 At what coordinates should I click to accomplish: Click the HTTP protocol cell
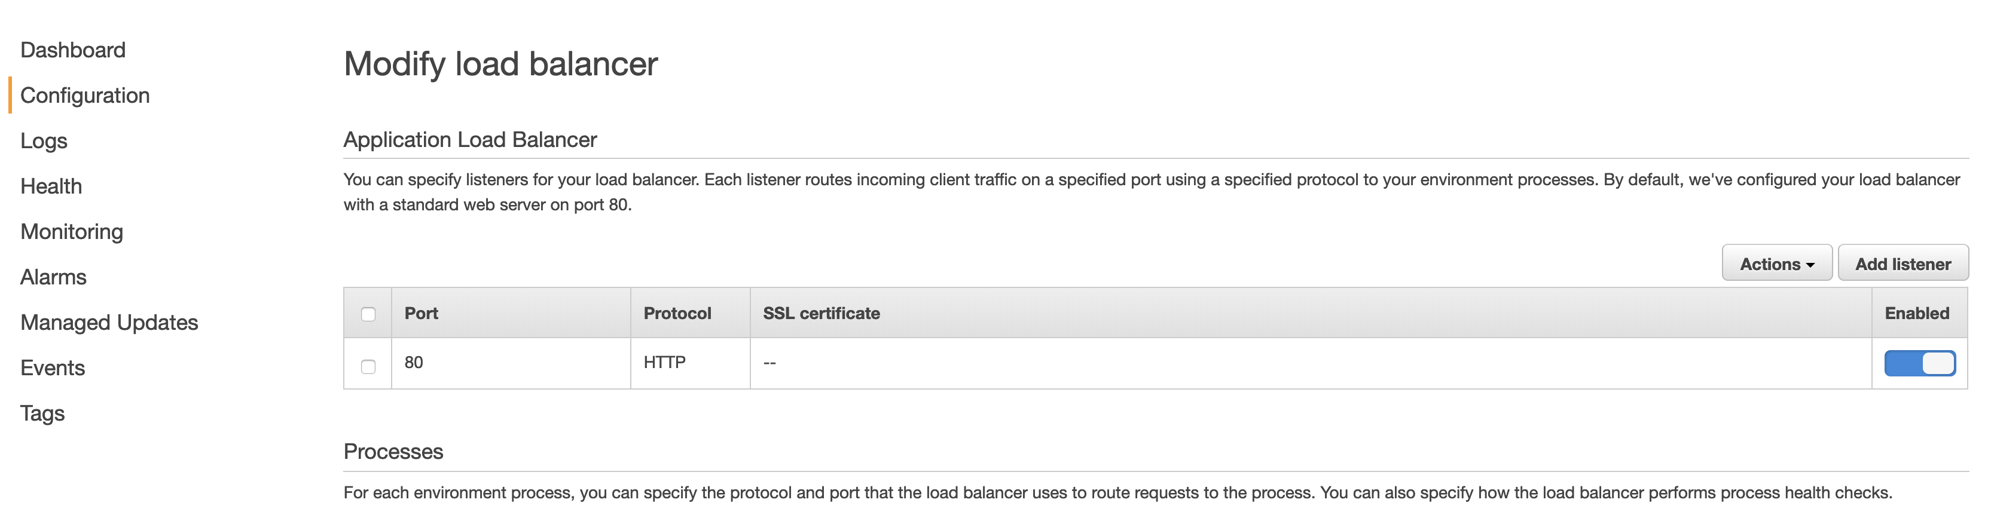pos(665,363)
